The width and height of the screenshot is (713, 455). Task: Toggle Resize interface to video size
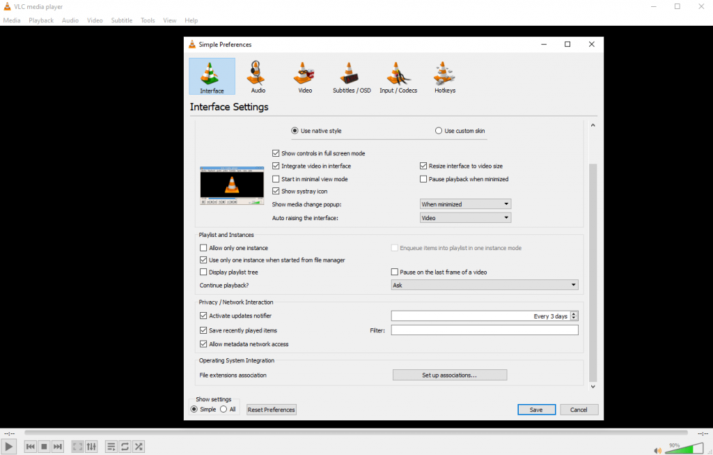(x=423, y=166)
